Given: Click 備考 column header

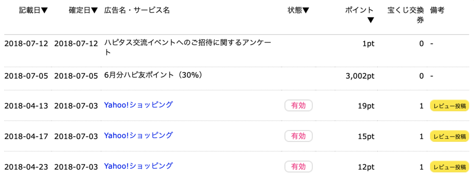Looking at the screenshot, I should pos(437,11).
